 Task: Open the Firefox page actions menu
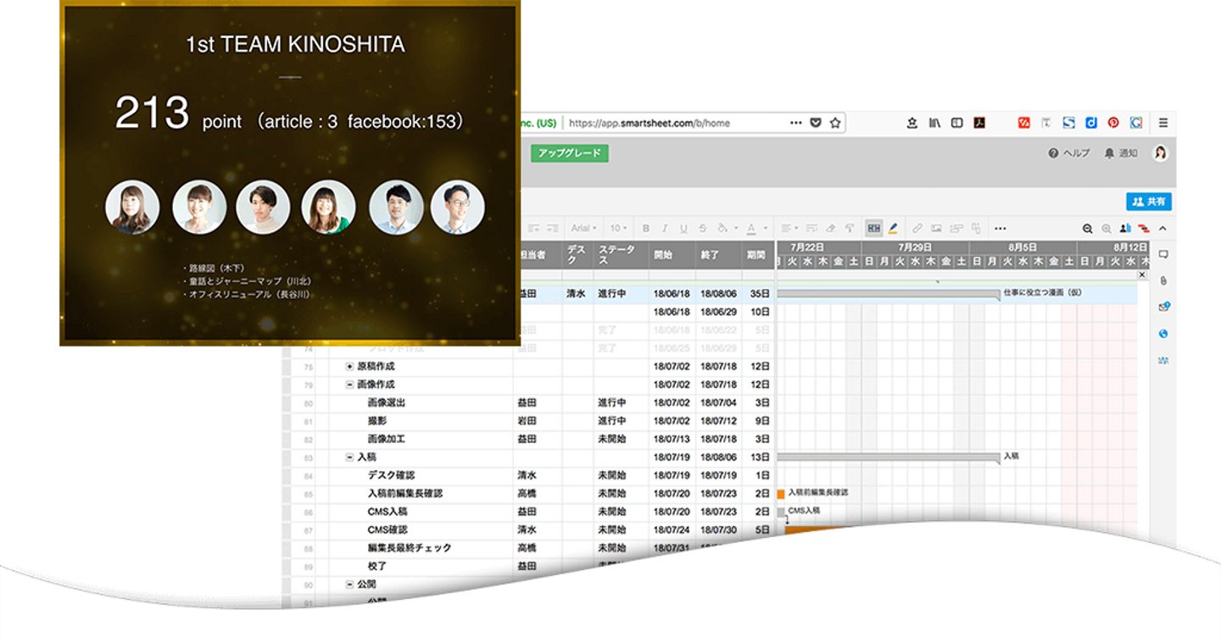pos(795,123)
